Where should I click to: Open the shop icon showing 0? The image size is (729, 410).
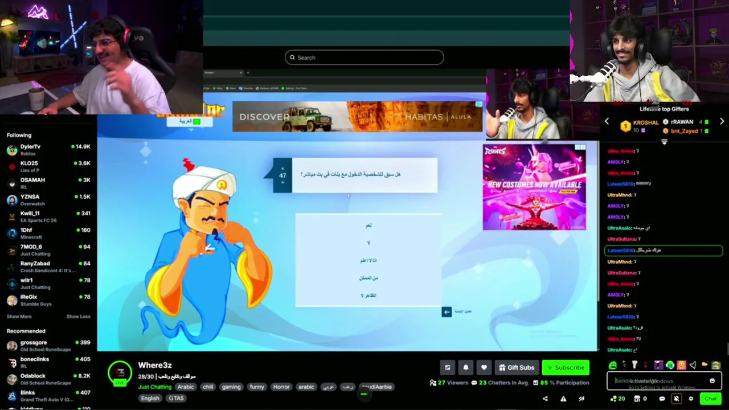point(640,399)
